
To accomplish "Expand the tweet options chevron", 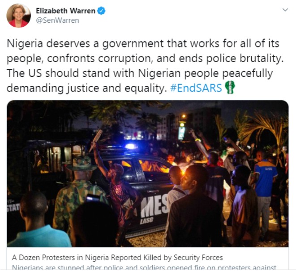I will pyautogui.click(x=285, y=9).
